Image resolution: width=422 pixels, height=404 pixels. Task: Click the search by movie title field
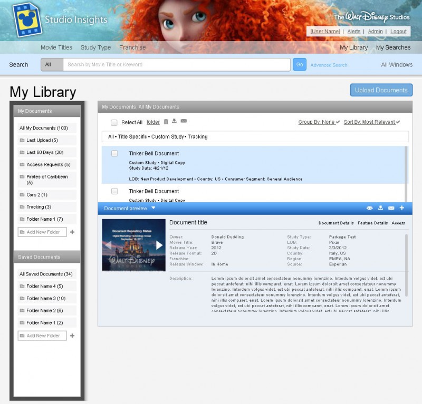(x=176, y=65)
